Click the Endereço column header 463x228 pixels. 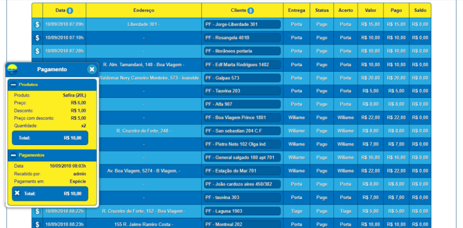click(x=144, y=10)
